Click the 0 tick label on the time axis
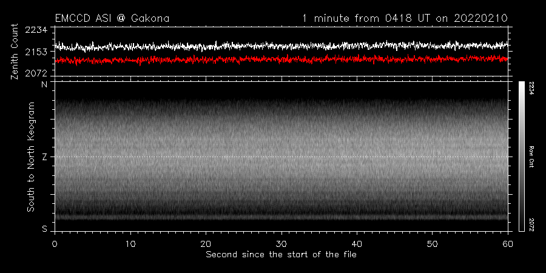This screenshot has height=273, width=546. (55, 243)
